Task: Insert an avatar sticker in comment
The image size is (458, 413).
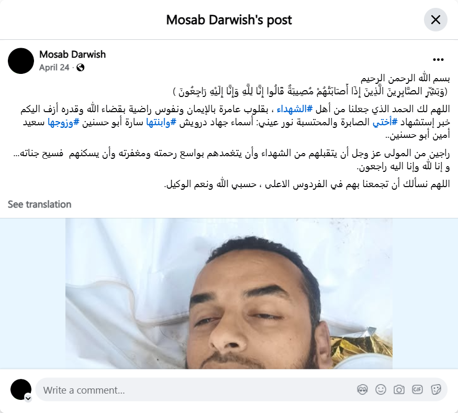Action: pyautogui.click(x=362, y=389)
